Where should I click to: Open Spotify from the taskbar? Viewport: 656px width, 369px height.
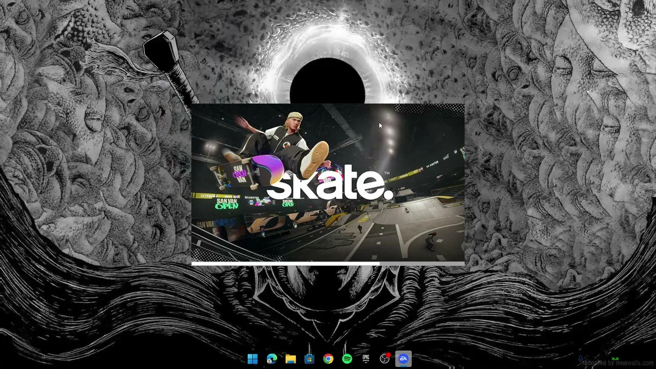(x=347, y=359)
